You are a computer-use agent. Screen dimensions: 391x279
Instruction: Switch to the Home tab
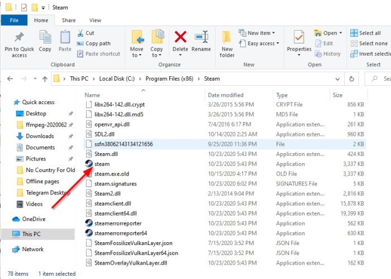click(41, 21)
